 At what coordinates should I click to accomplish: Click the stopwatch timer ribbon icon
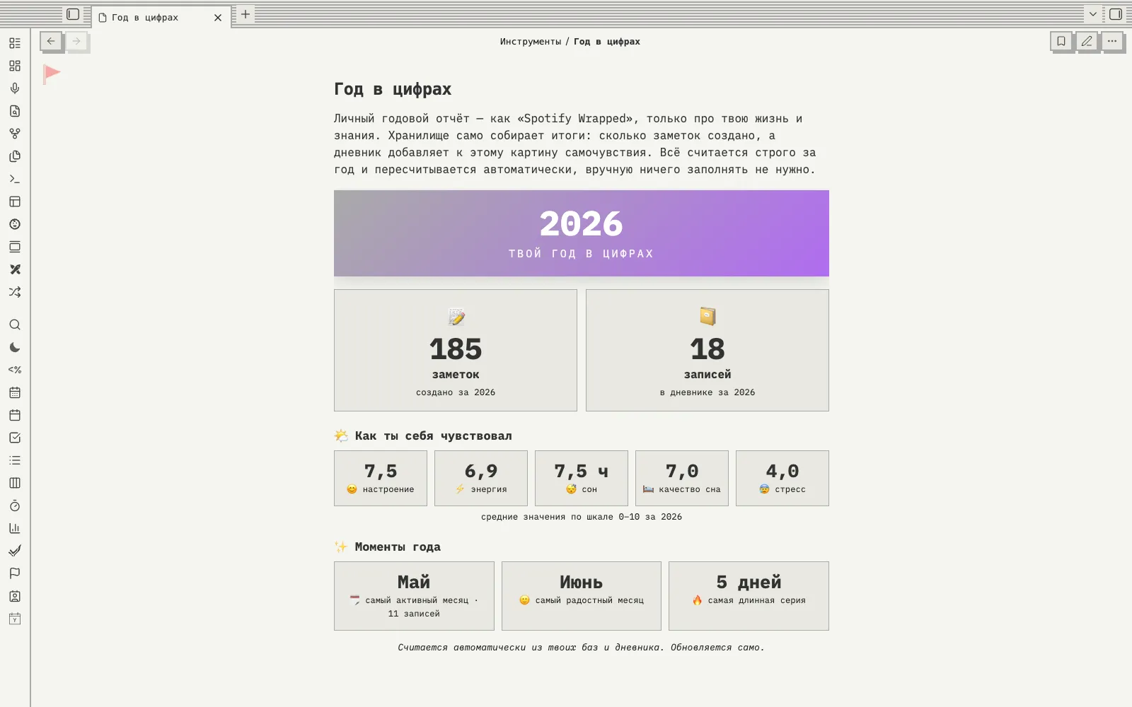[15, 506]
